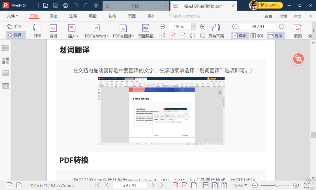Toggle Single Page (单页) view mode

point(240,36)
